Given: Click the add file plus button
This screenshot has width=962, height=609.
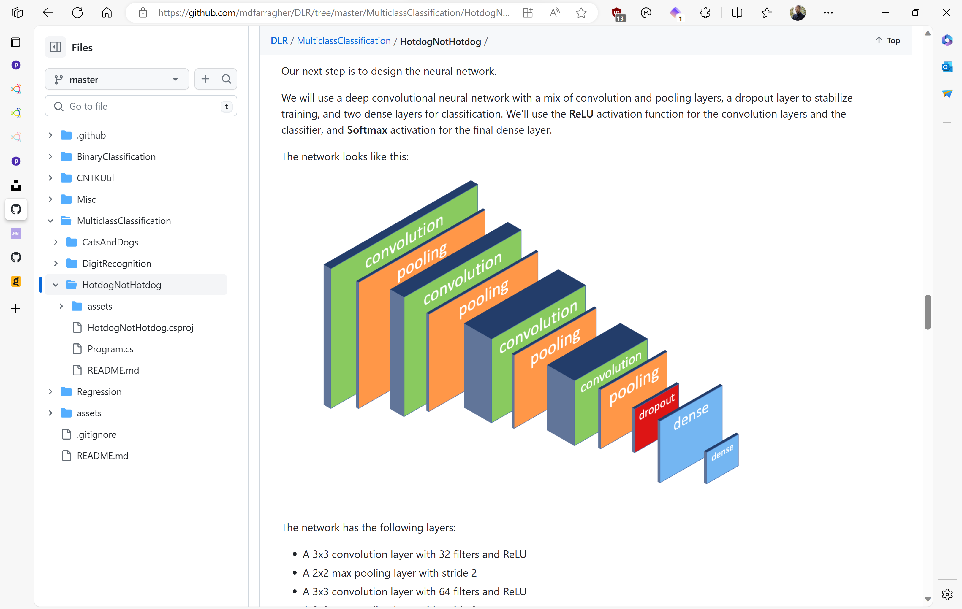Looking at the screenshot, I should coord(205,79).
